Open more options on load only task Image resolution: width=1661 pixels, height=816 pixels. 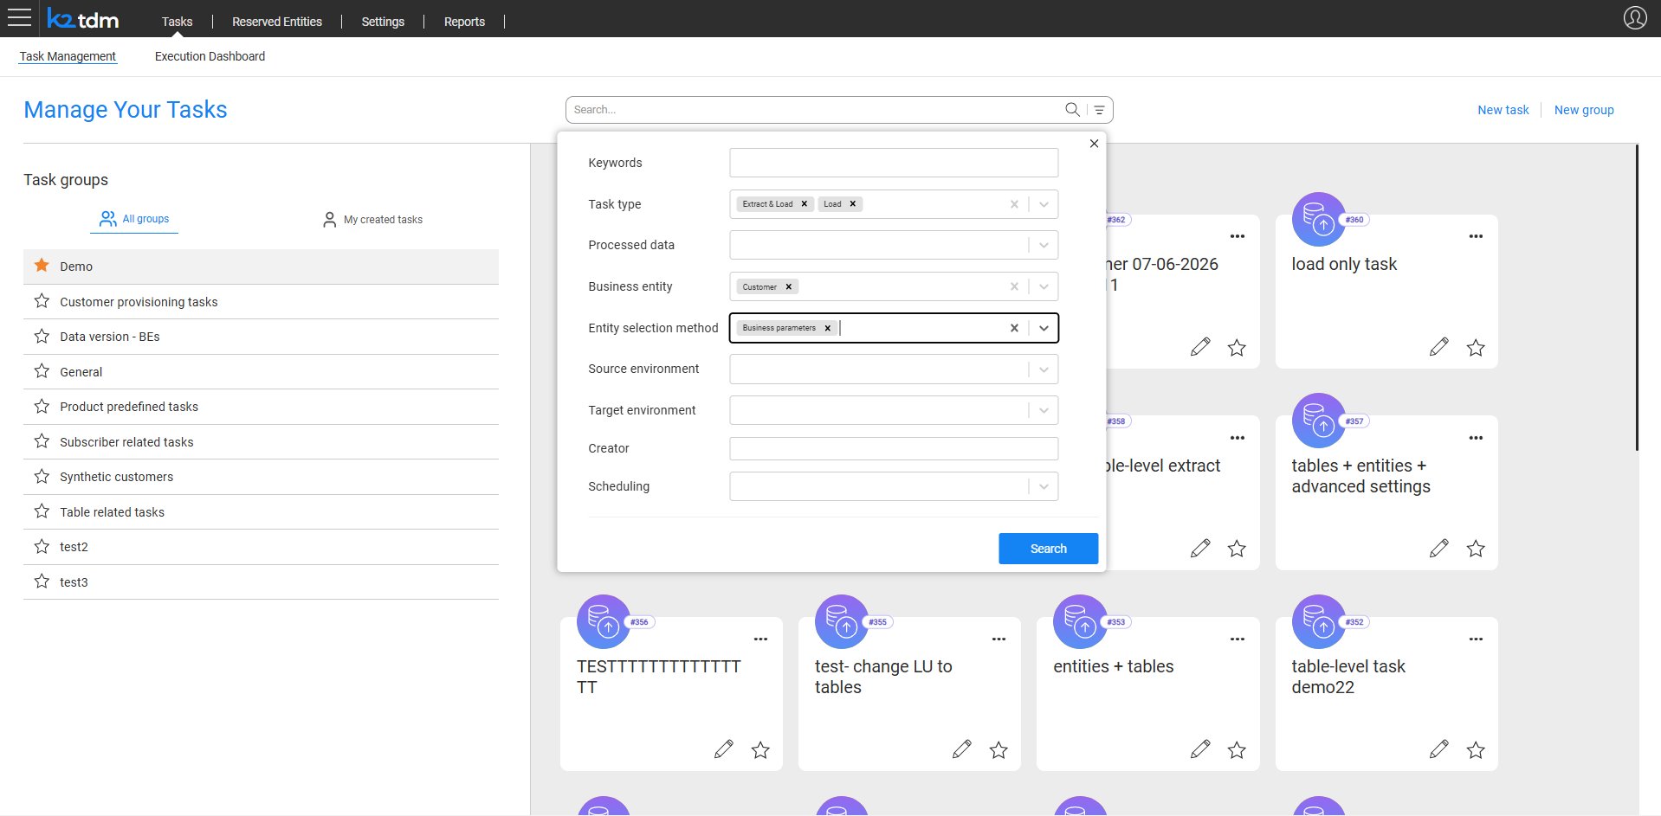tap(1476, 236)
